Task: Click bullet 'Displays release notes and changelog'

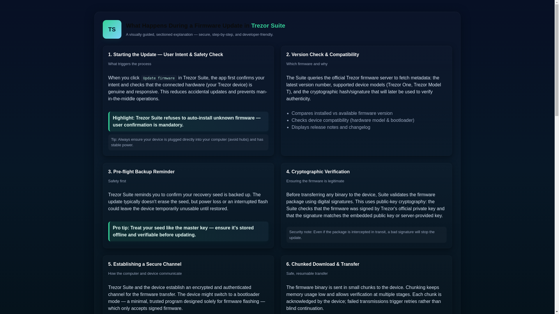Action: [331, 127]
